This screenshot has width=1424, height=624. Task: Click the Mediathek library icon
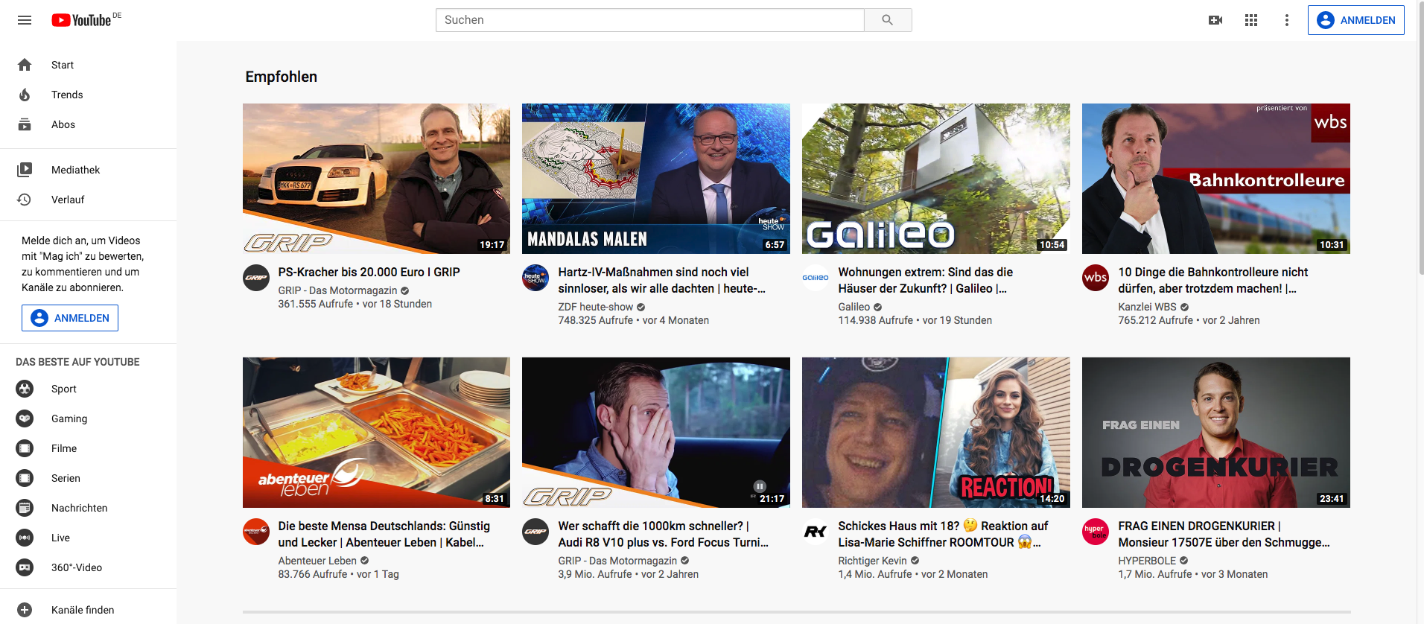[x=25, y=170]
